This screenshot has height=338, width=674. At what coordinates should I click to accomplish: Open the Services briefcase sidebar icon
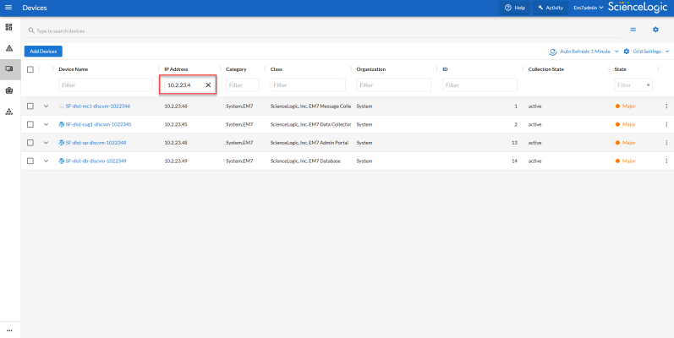tap(9, 90)
